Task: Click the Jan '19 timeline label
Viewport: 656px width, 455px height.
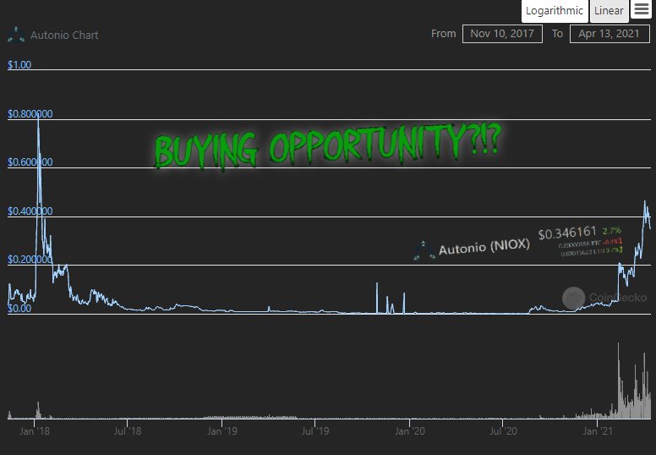Action: point(221,431)
